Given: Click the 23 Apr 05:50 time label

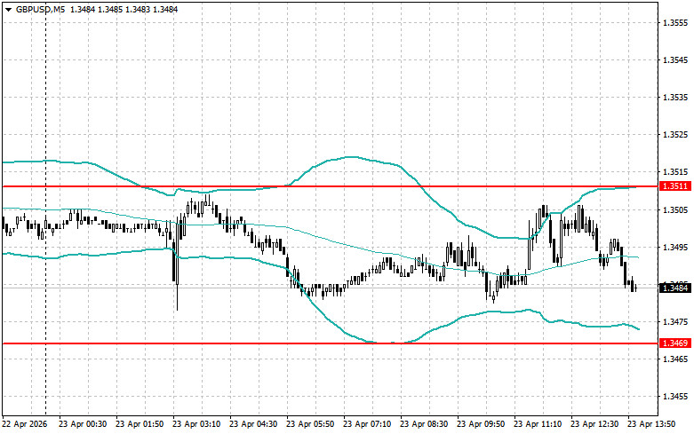Looking at the screenshot, I should [x=310, y=424].
